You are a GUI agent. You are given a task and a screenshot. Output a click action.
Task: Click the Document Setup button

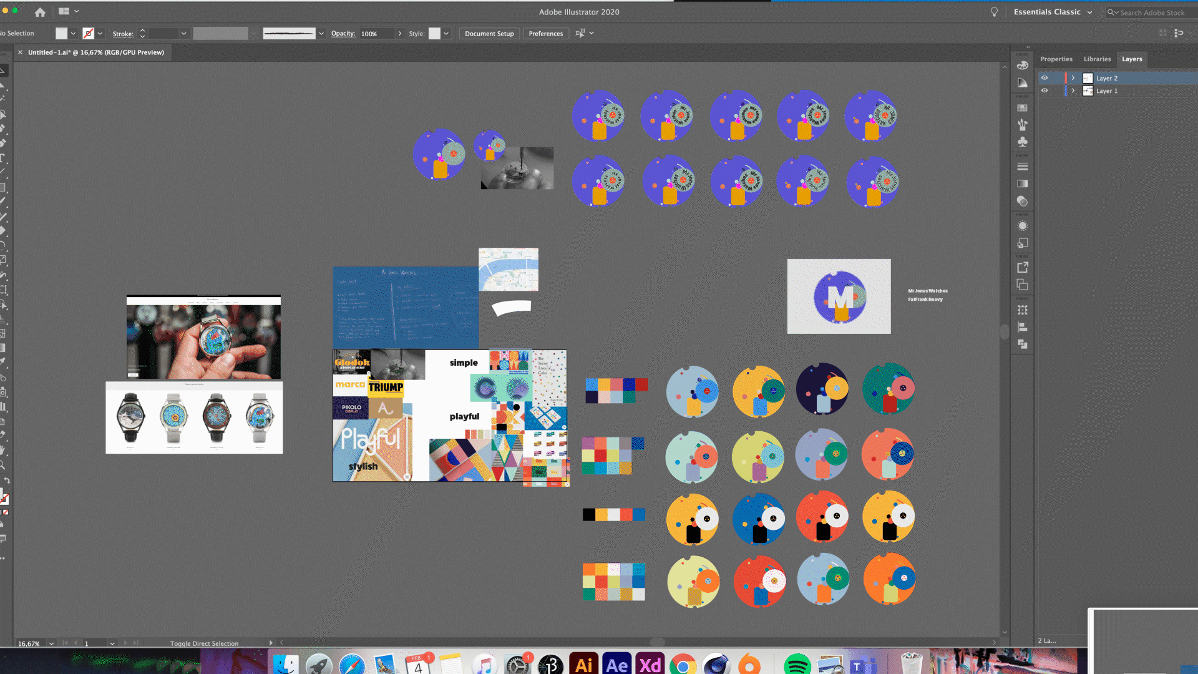point(489,34)
